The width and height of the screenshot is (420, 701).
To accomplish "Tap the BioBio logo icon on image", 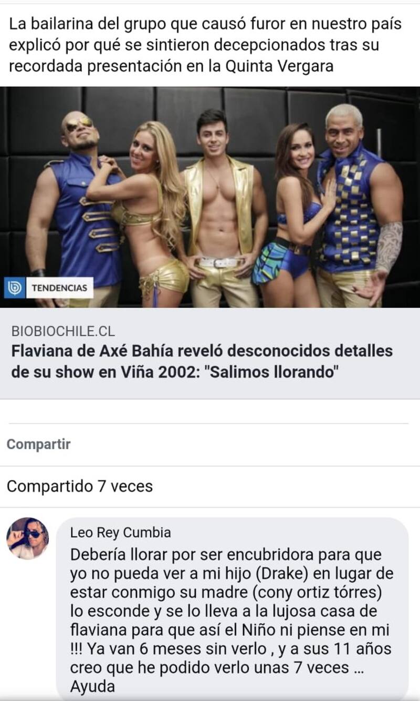I will [x=14, y=288].
